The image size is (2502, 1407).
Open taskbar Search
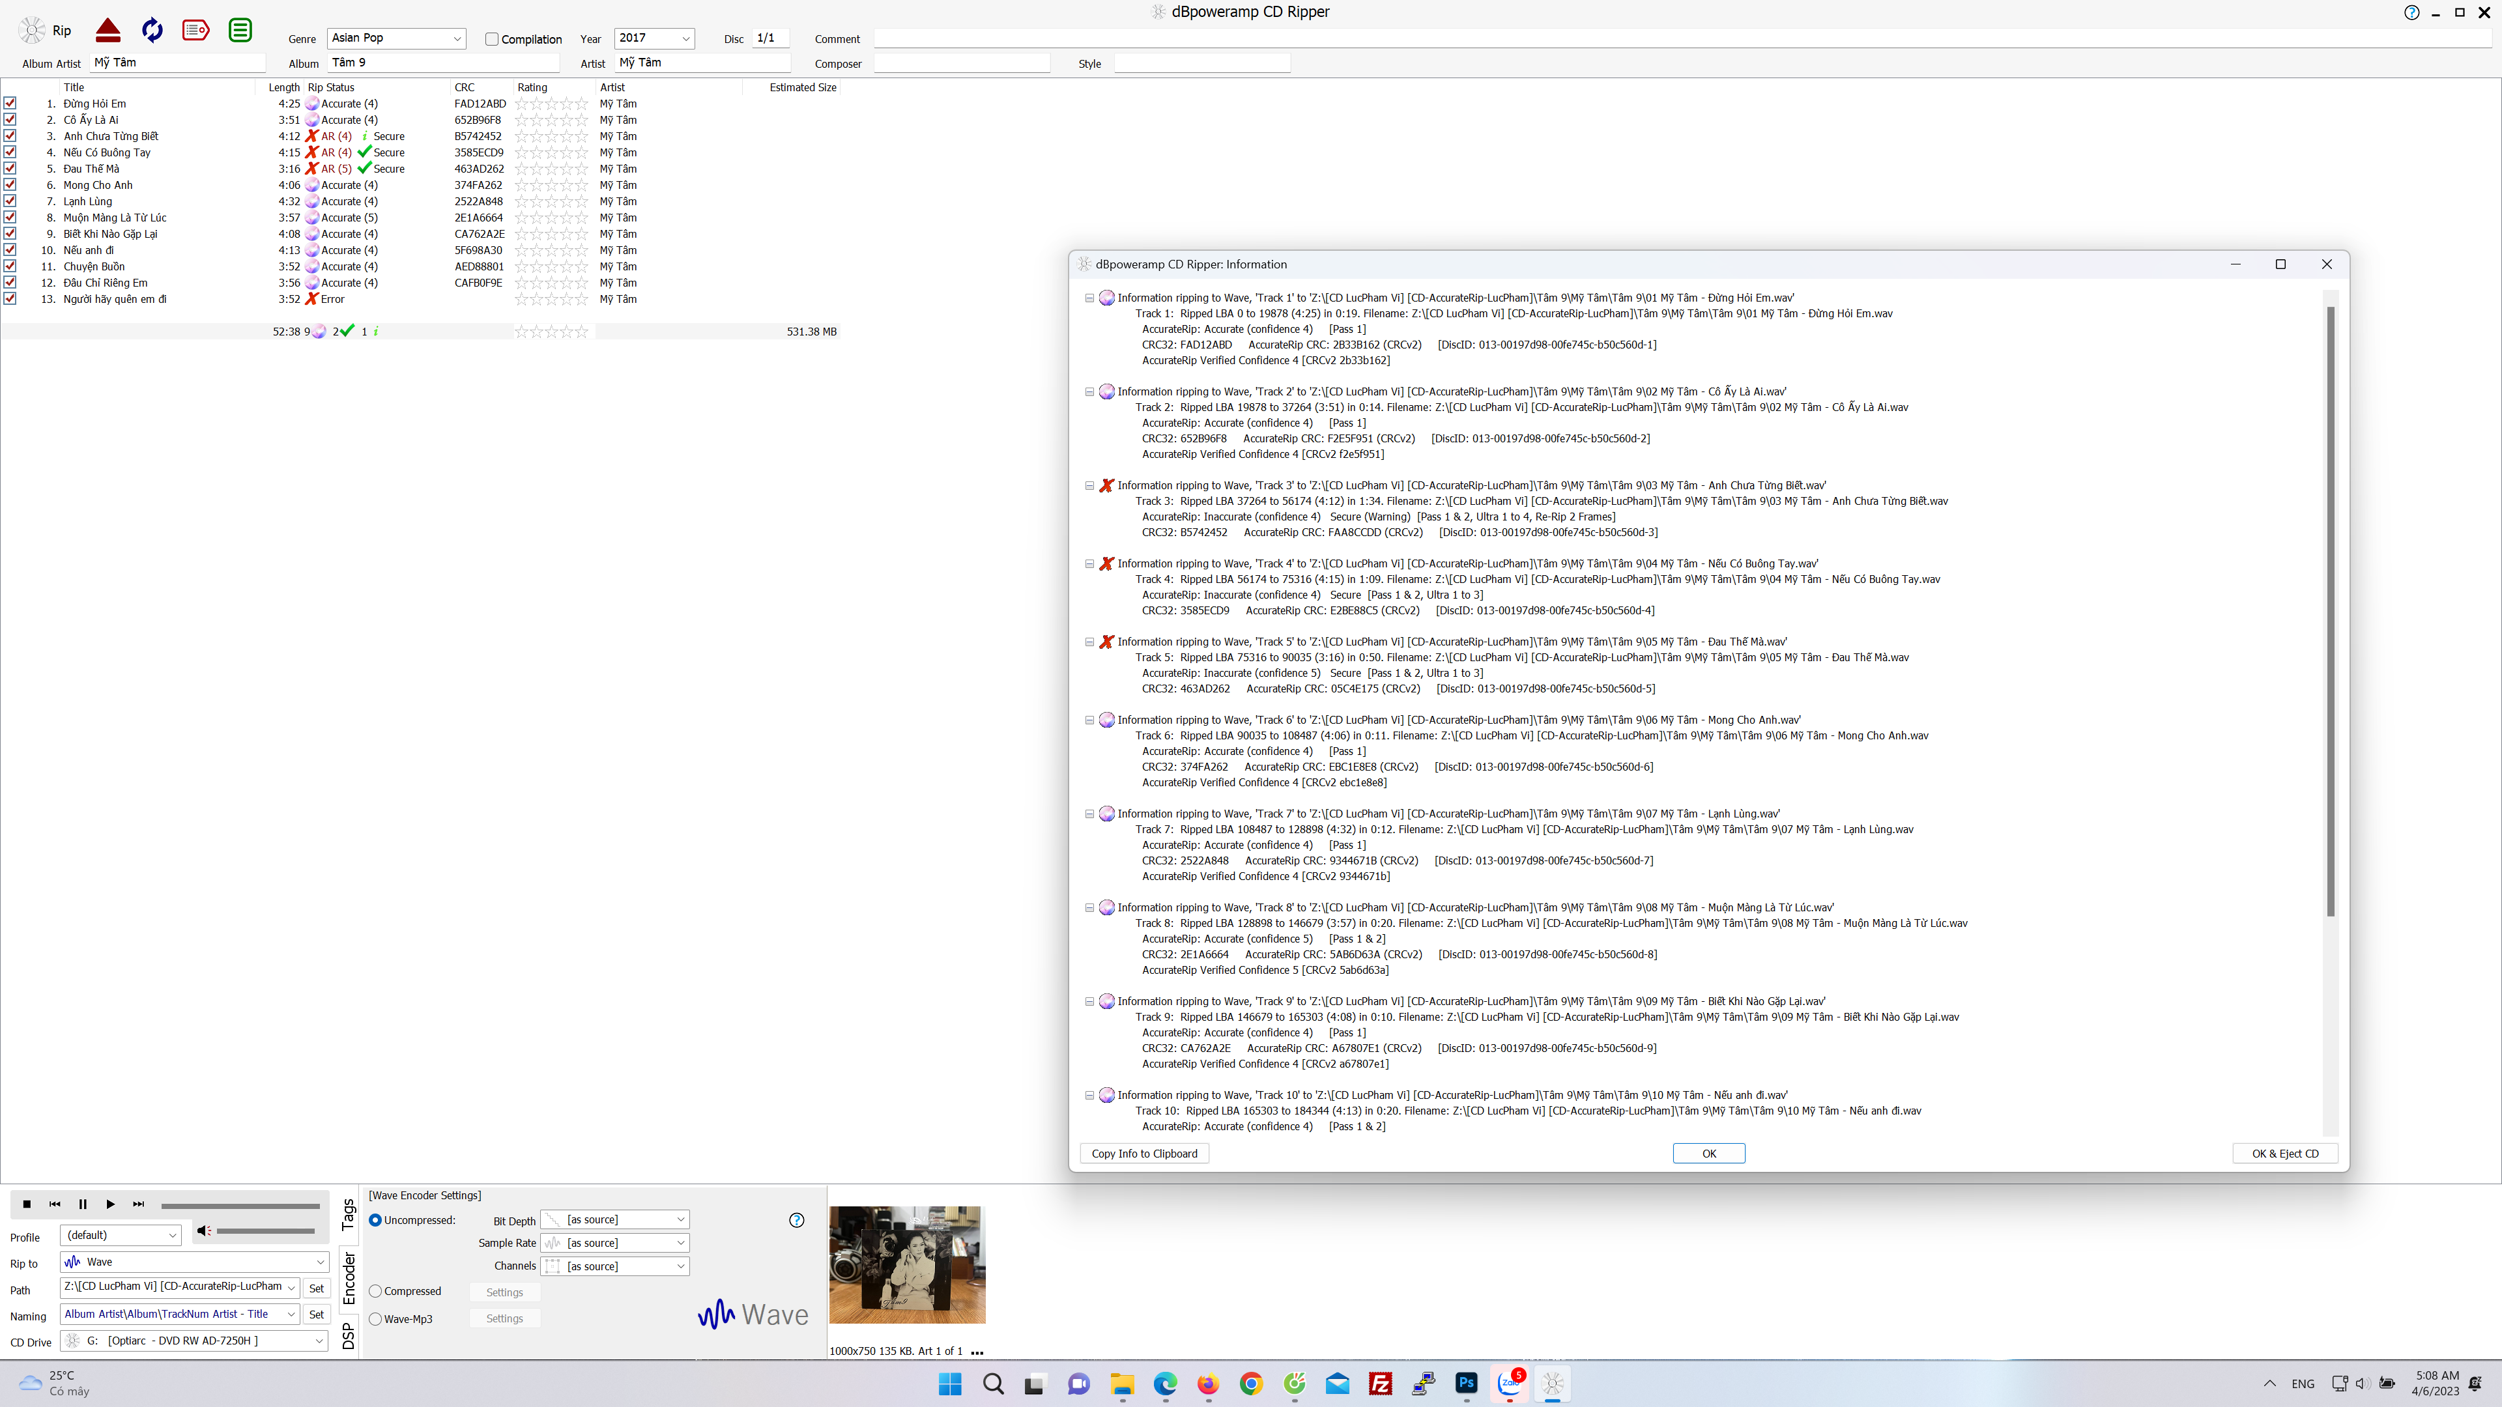[x=992, y=1384]
